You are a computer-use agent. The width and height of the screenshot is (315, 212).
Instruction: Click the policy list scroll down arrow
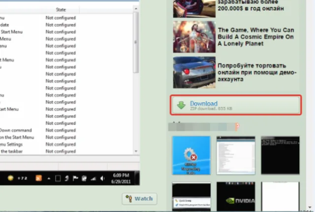pyautogui.click(x=136, y=151)
